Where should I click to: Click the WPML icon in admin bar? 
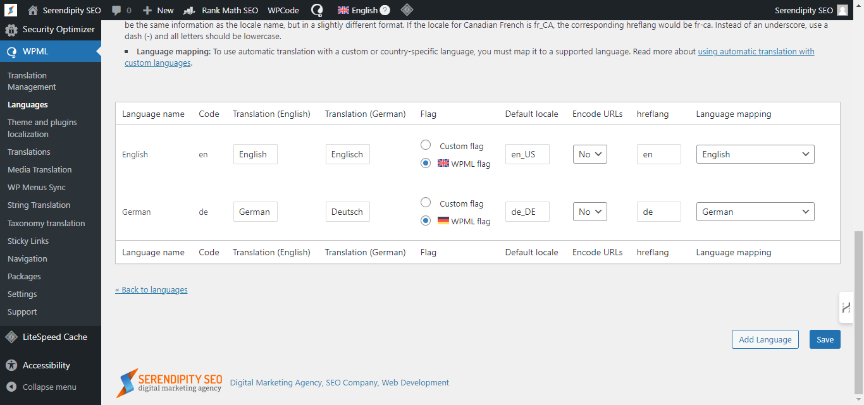318,10
